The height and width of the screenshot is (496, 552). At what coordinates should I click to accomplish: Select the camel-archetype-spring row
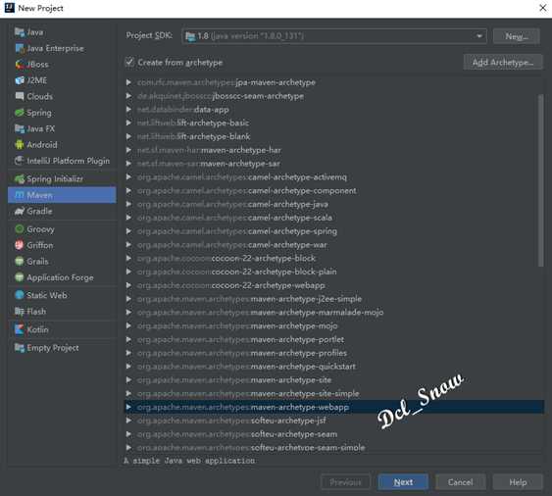click(334, 231)
